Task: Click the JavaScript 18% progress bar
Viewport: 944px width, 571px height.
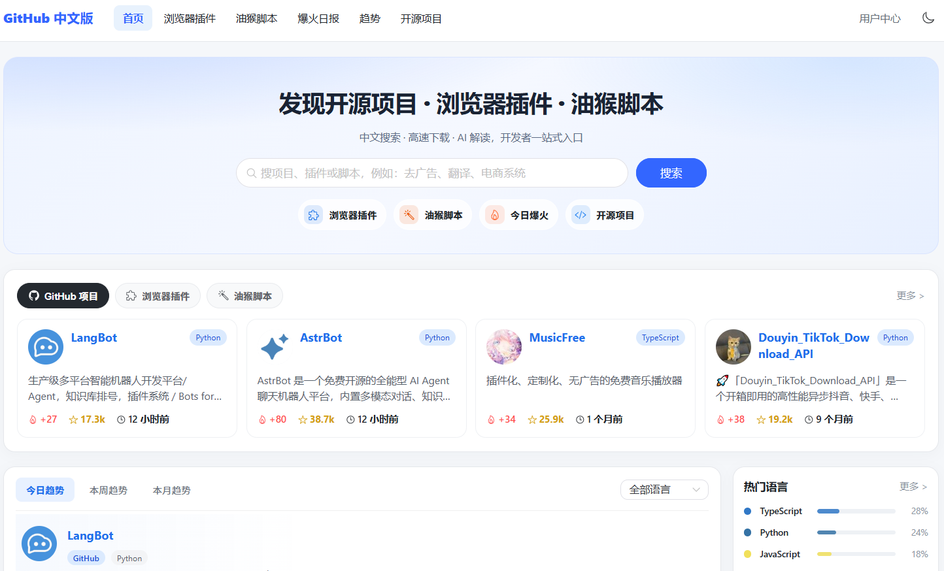Action: tap(856, 554)
